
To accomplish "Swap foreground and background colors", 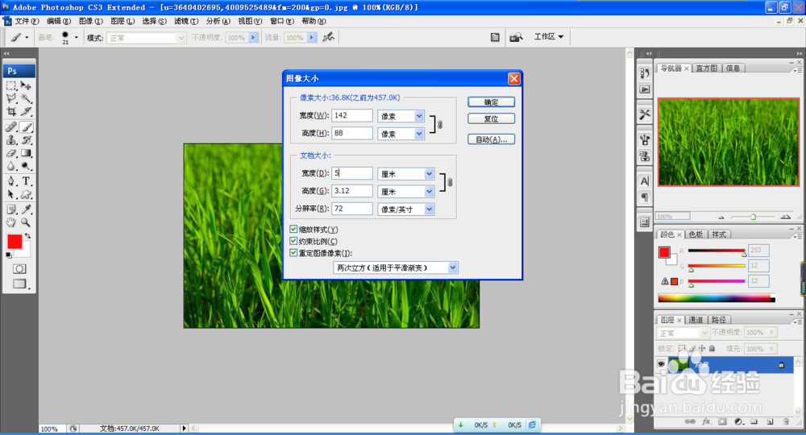I will click(27, 236).
